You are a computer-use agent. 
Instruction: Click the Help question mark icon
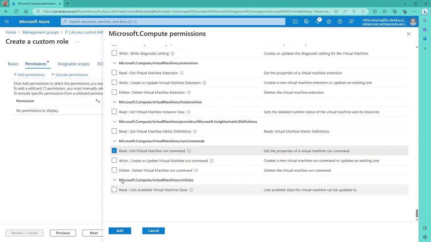point(340,22)
